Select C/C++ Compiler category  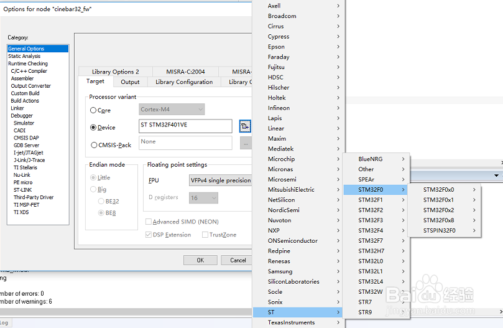[x=38, y=71]
